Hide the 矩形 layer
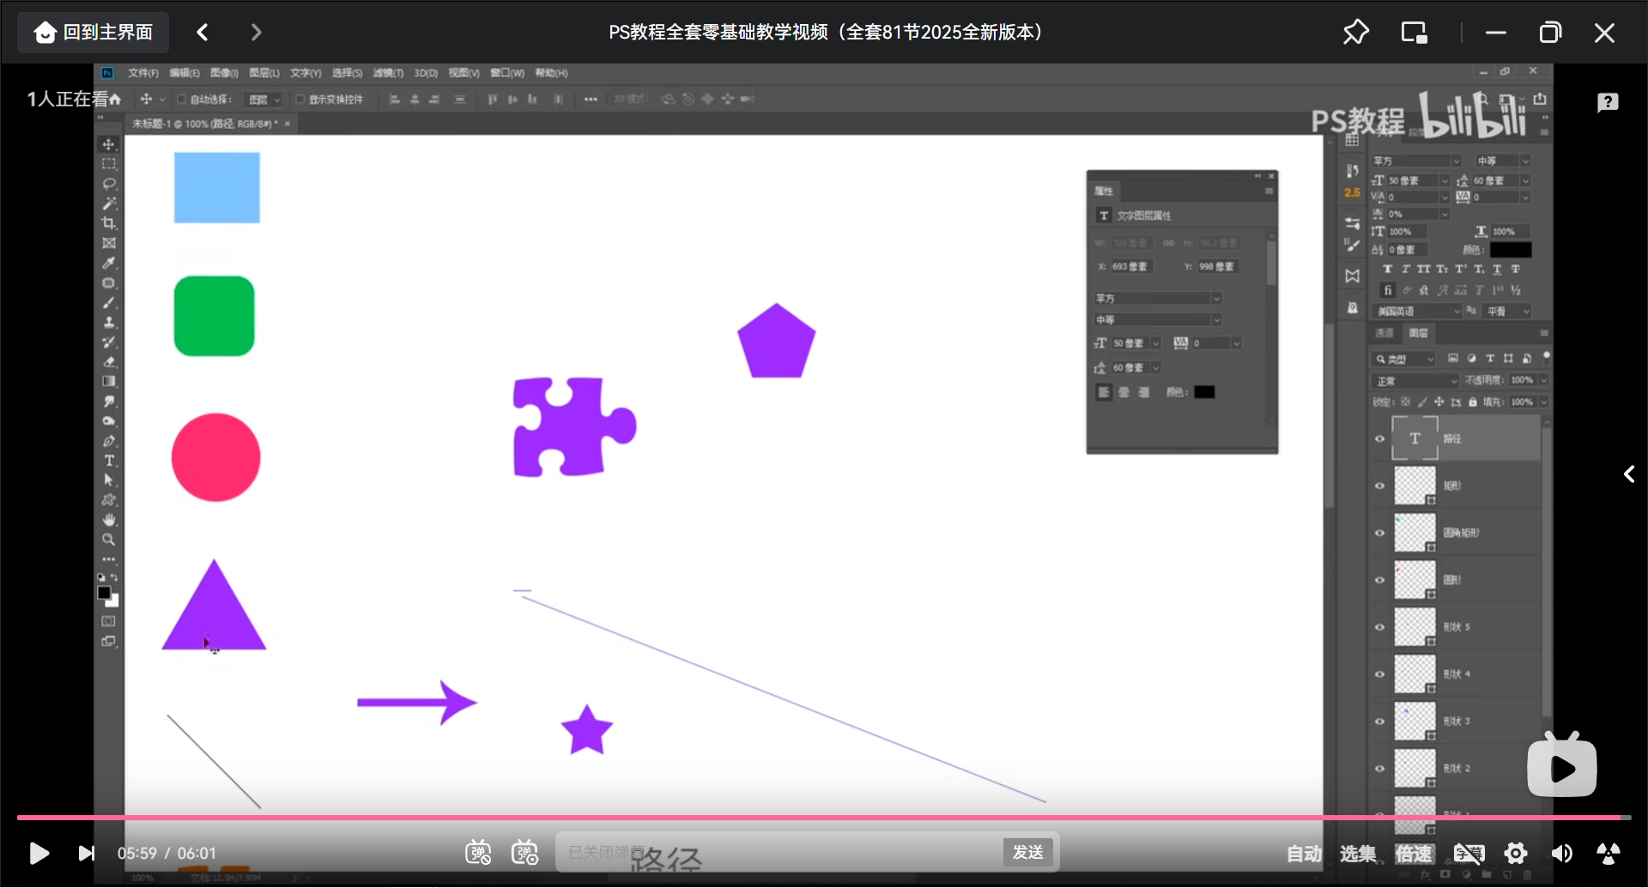This screenshot has width=1648, height=888. (x=1380, y=486)
